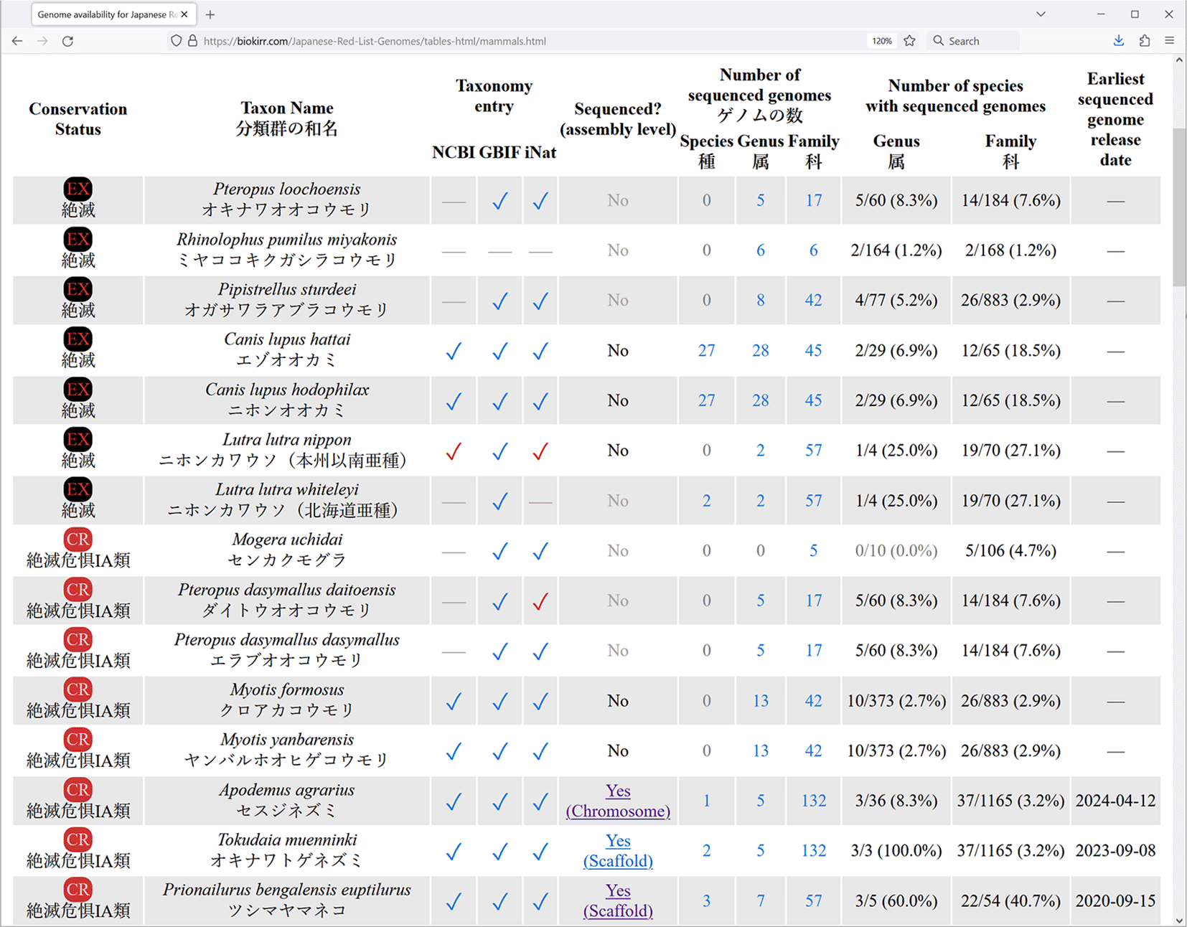The width and height of the screenshot is (1187, 927).
Task: Click the 120% zoom level indicator
Action: 881,41
